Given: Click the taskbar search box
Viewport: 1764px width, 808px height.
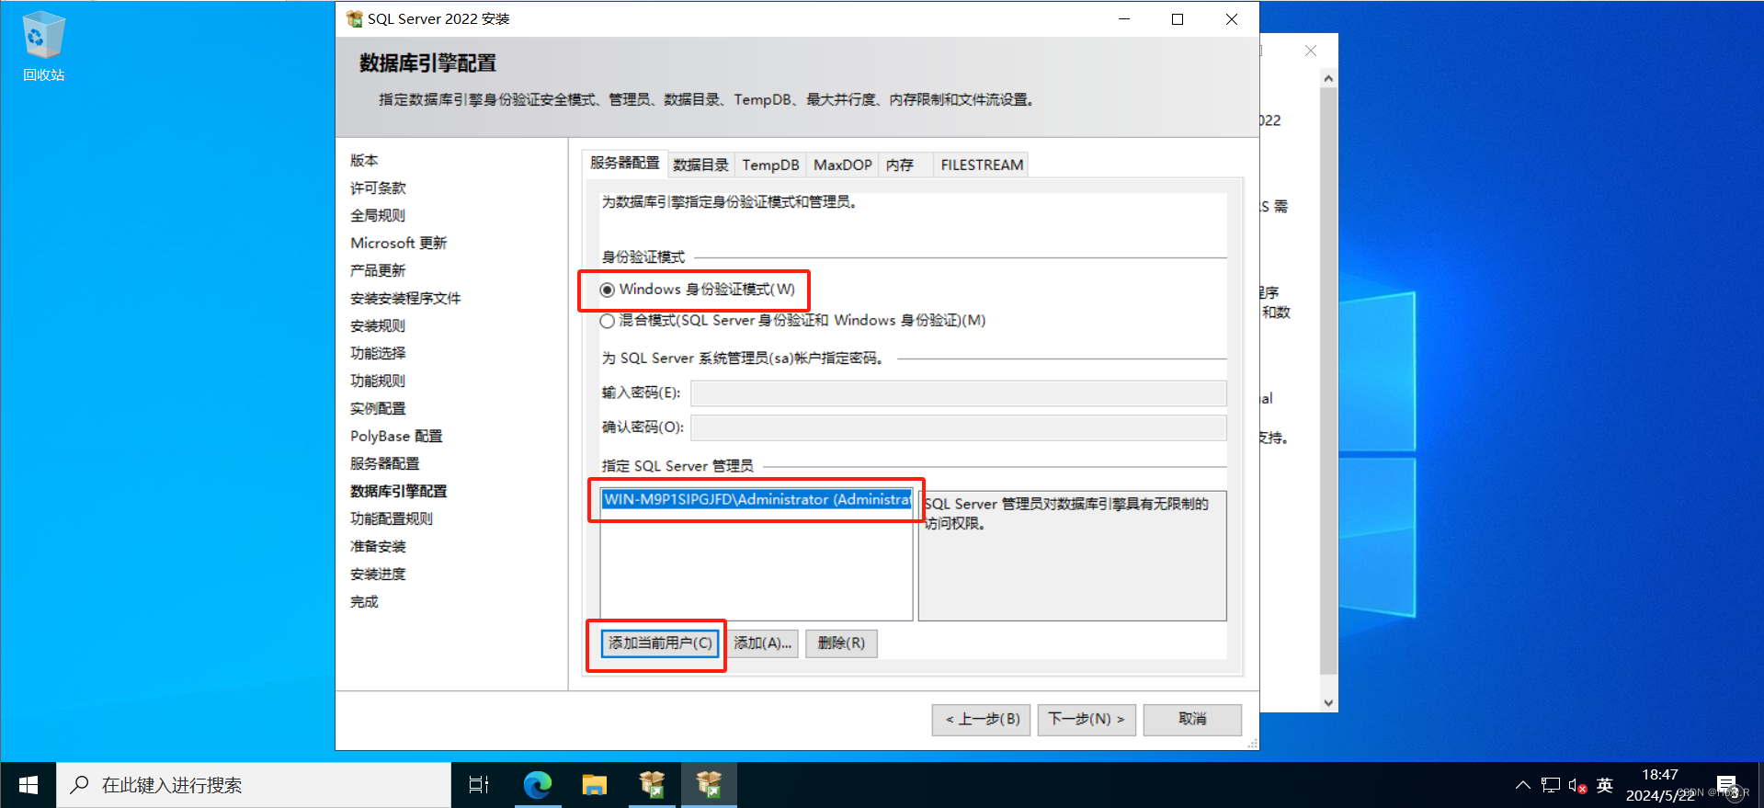Looking at the screenshot, I should pos(254,785).
